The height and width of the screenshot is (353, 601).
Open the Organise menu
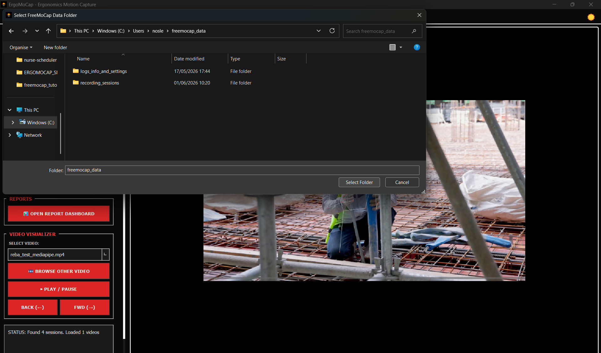[x=21, y=48]
